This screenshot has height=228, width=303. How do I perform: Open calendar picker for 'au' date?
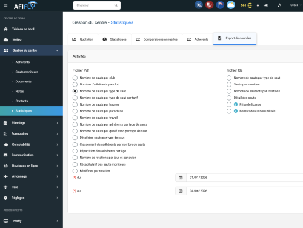(181, 191)
